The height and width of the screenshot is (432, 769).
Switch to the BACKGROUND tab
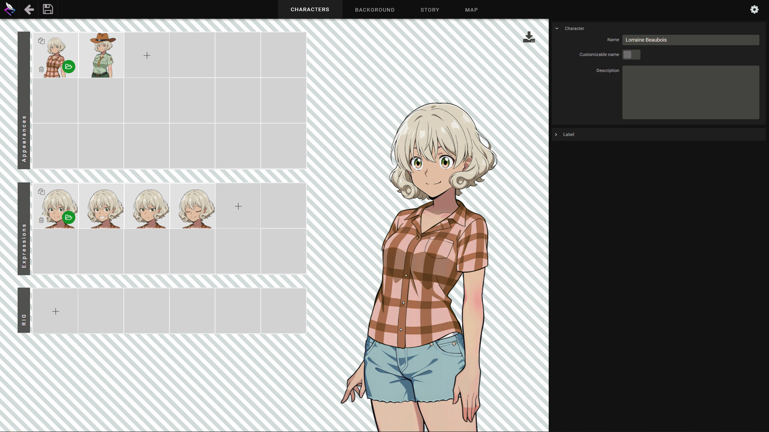point(374,10)
